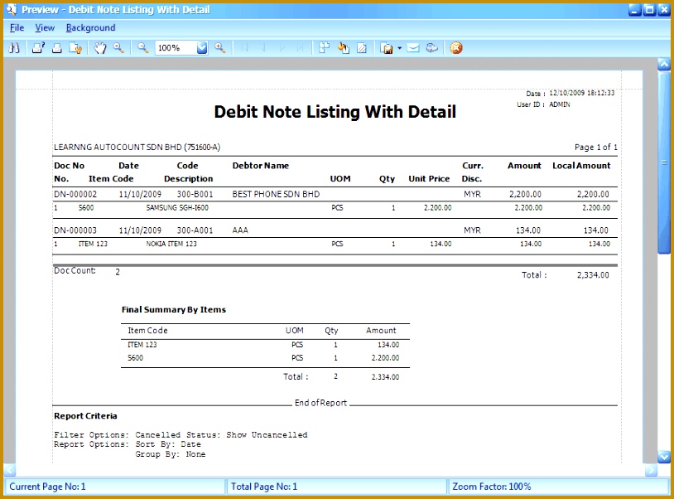Open the Background menu
This screenshot has height=499, width=674.
click(x=90, y=27)
